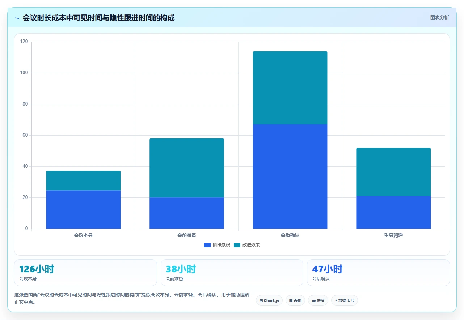Click the 改进效果 legend label text
Image resolution: width=464 pixels, height=320 pixels.
(251, 245)
